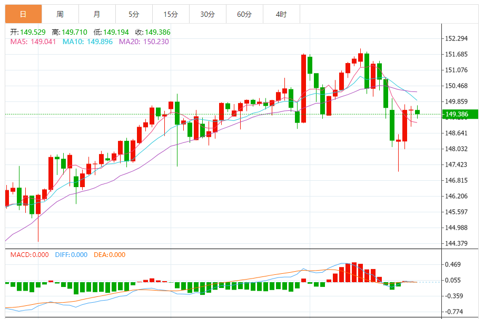The image size is (484, 319).
Task: Click the 收:149.386 close price value
Action: (153, 32)
